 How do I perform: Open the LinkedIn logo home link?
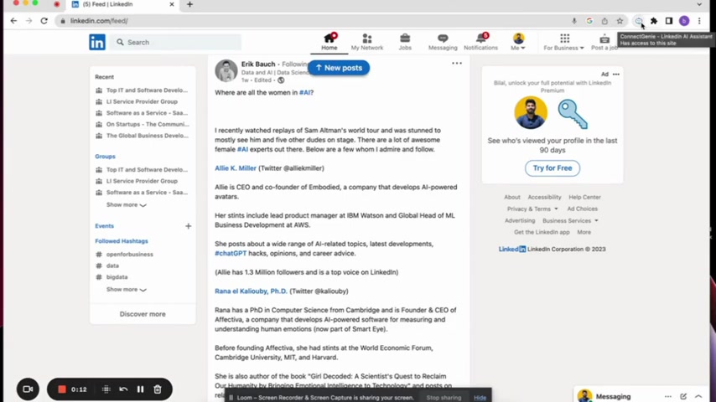[96, 42]
